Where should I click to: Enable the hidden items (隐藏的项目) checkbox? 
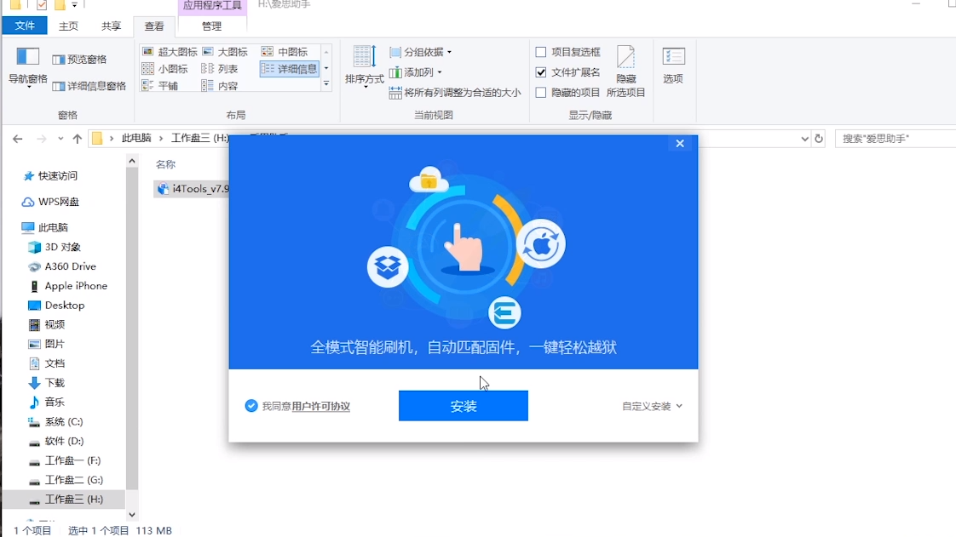tap(541, 93)
